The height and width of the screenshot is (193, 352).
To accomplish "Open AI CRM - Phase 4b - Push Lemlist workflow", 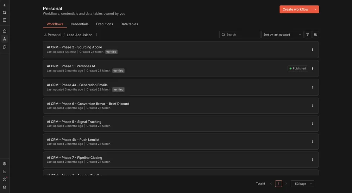I will pos(181,142).
